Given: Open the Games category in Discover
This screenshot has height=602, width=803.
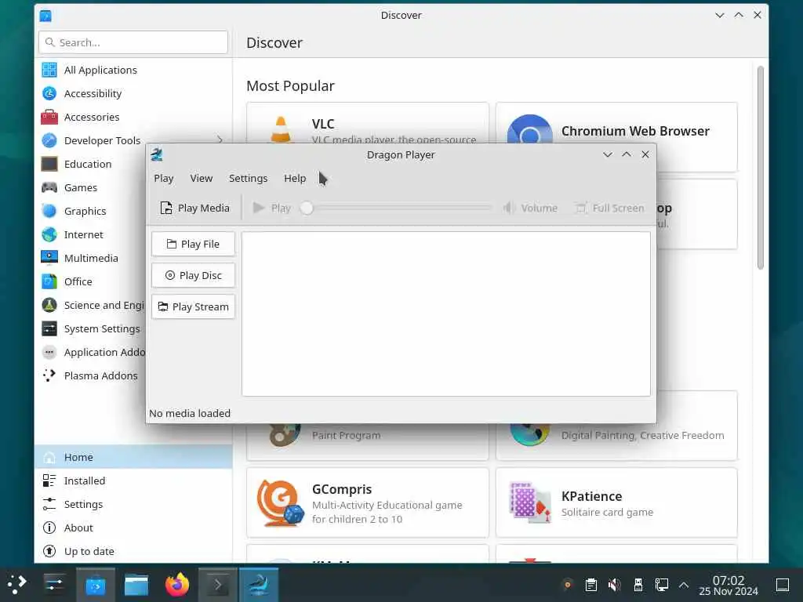Looking at the screenshot, I should point(91,188).
